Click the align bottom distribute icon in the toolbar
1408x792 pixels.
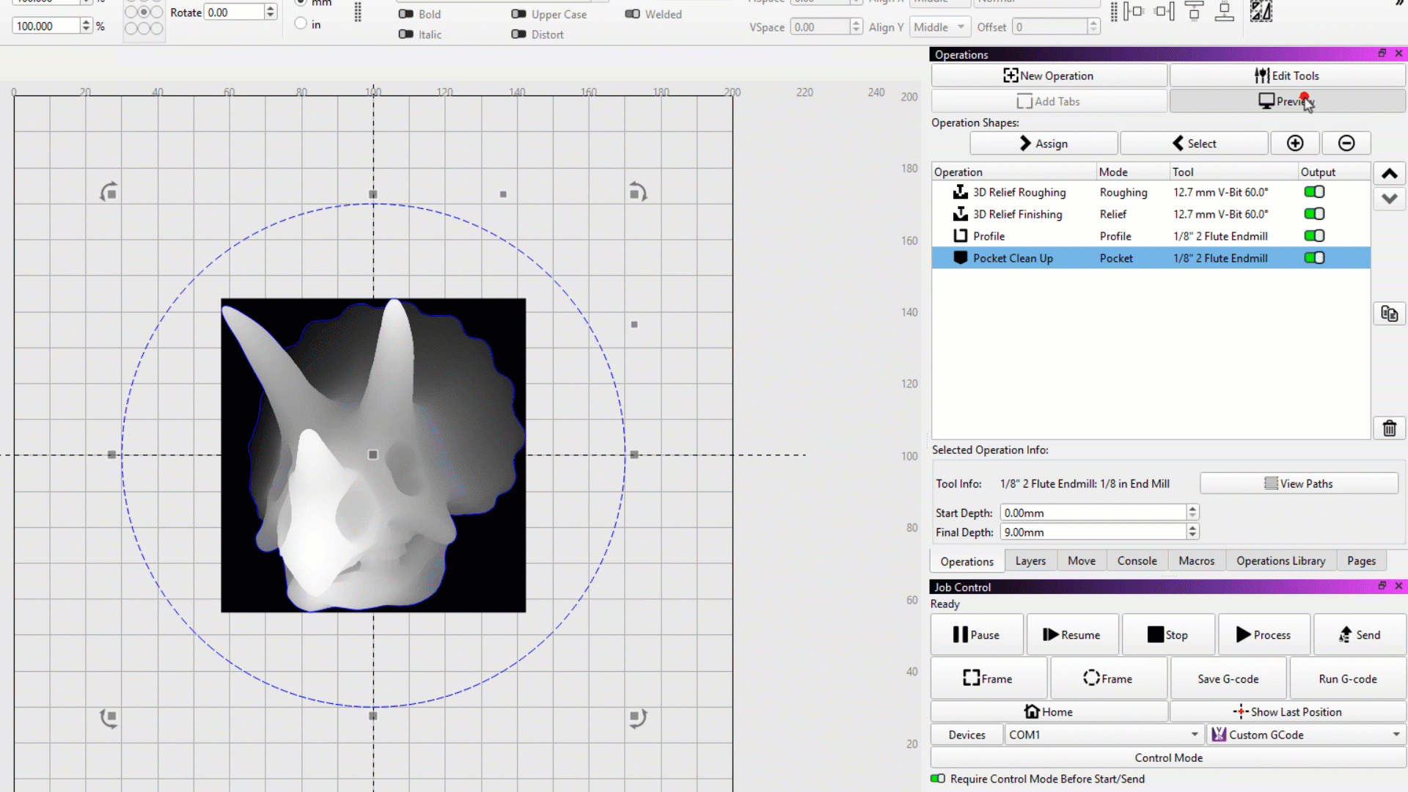pos(1224,11)
